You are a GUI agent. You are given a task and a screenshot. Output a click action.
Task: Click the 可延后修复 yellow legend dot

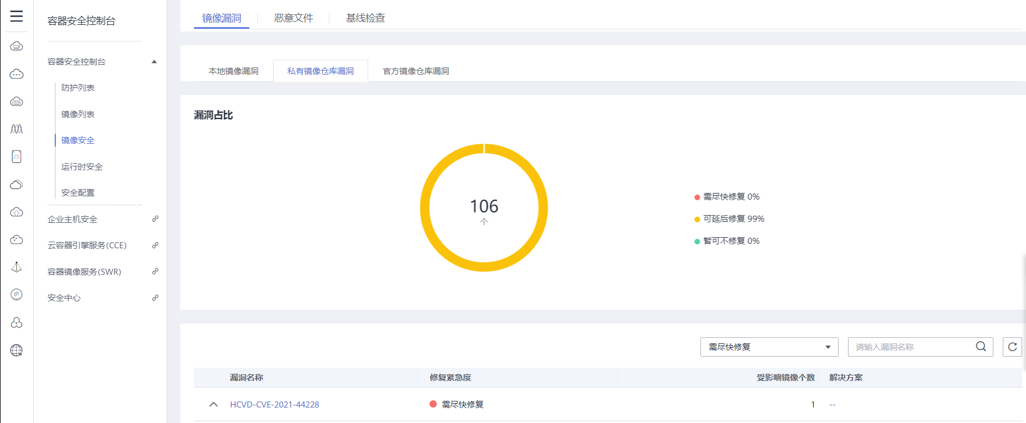[697, 219]
